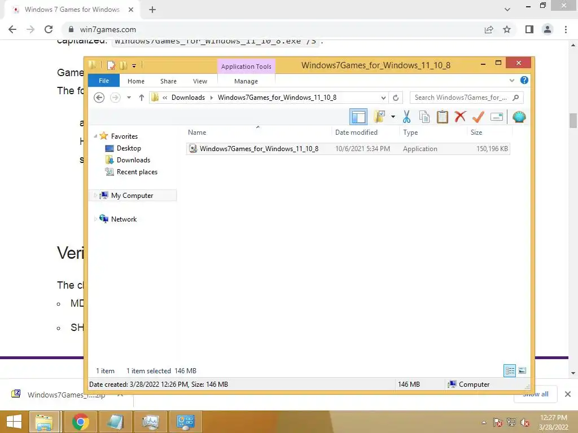Toggle the preview pane layout button
The width and height of the screenshot is (578, 433).
point(358,117)
